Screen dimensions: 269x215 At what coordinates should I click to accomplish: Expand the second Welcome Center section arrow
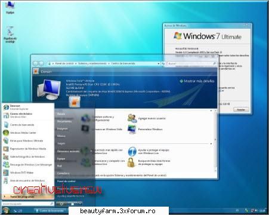tap(211, 143)
